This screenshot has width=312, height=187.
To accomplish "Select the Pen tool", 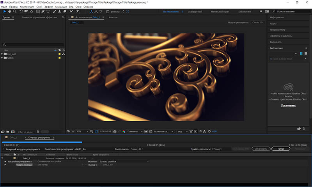I will [43, 12].
